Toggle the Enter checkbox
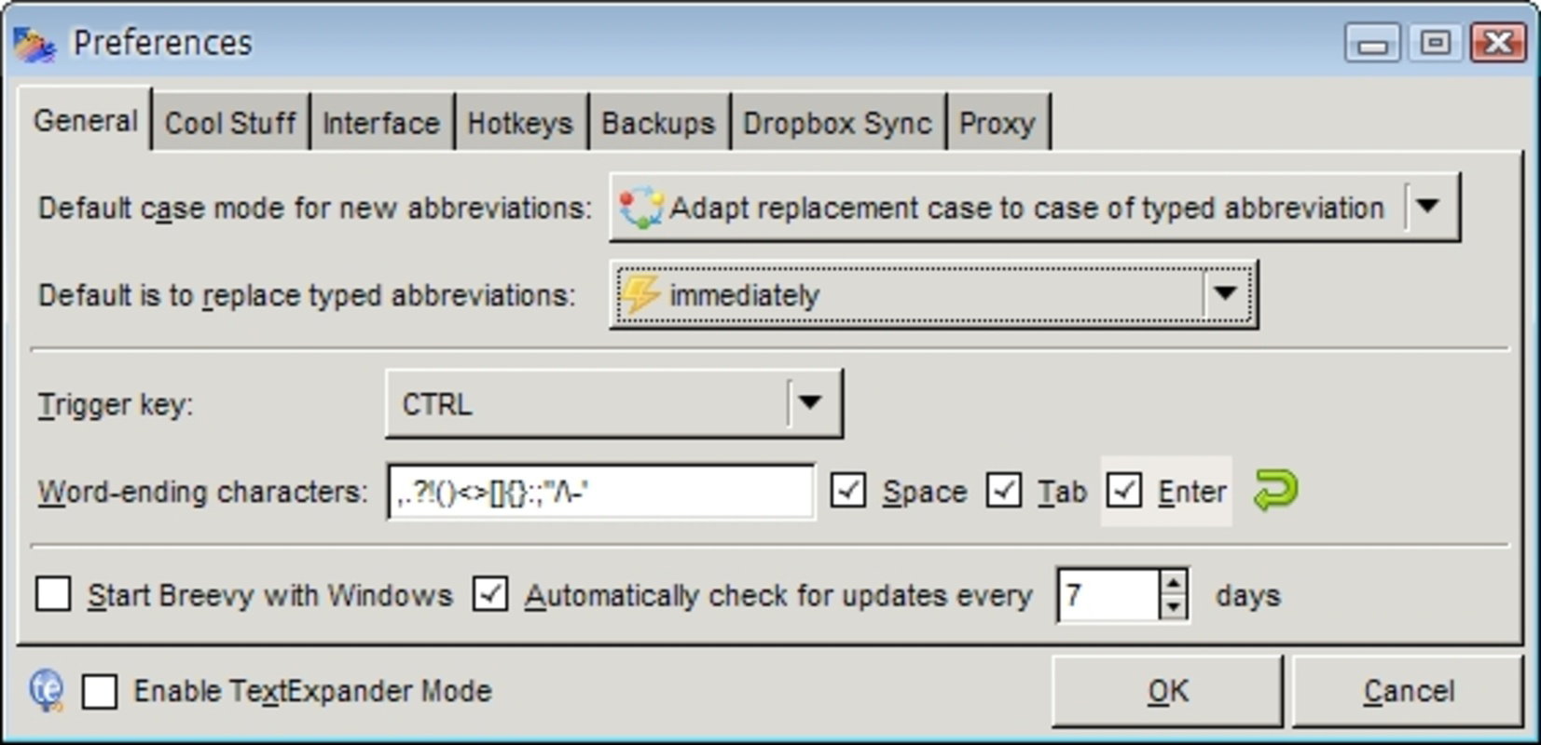Viewport: 1541px width, 745px height. (1123, 490)
